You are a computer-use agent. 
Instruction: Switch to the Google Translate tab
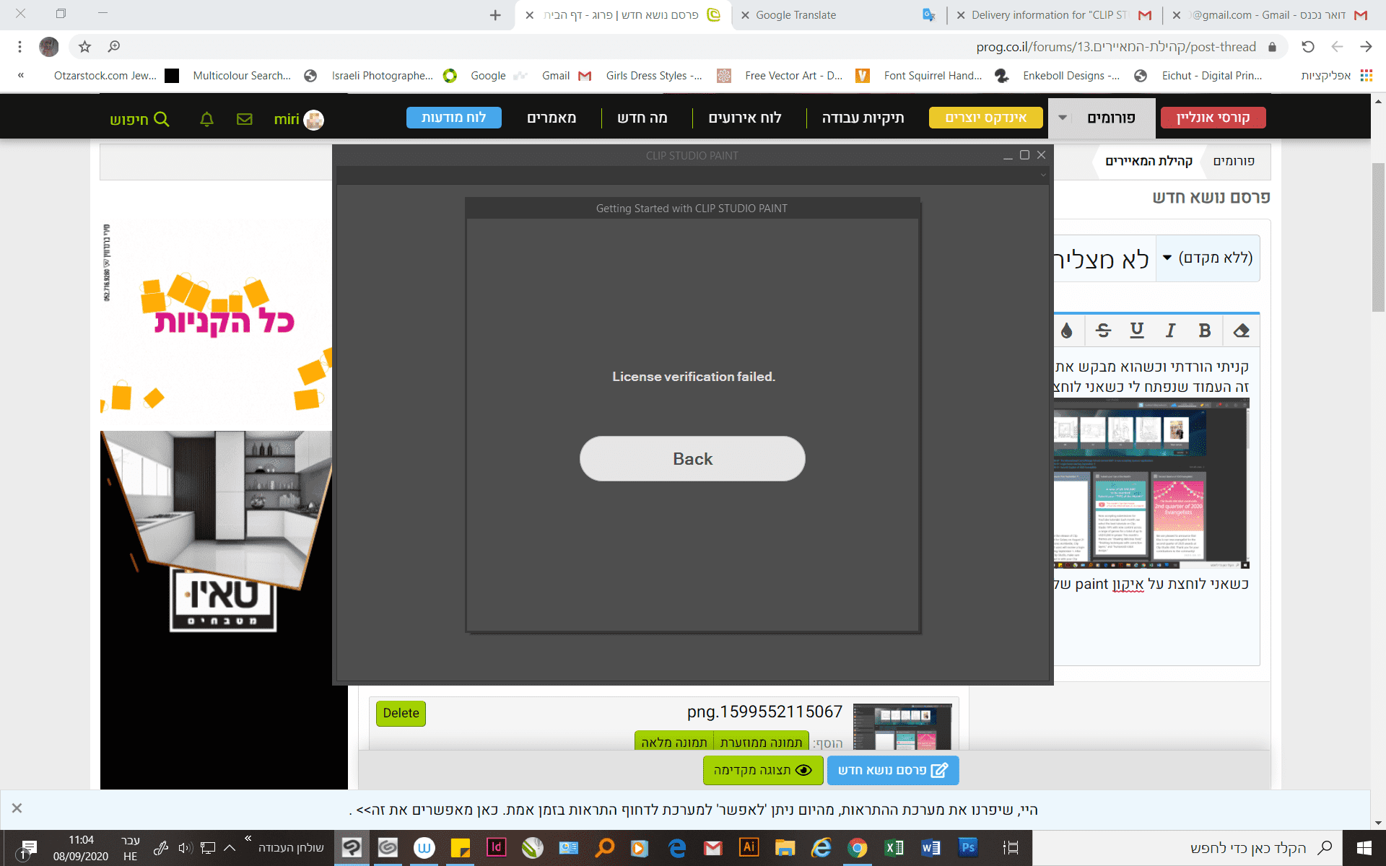796,15
